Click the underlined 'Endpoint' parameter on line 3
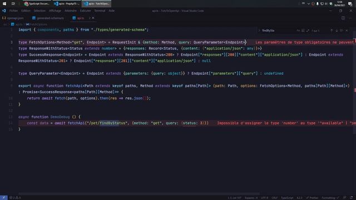This screenshot has height=200, width=356. (x=95, y=42)
